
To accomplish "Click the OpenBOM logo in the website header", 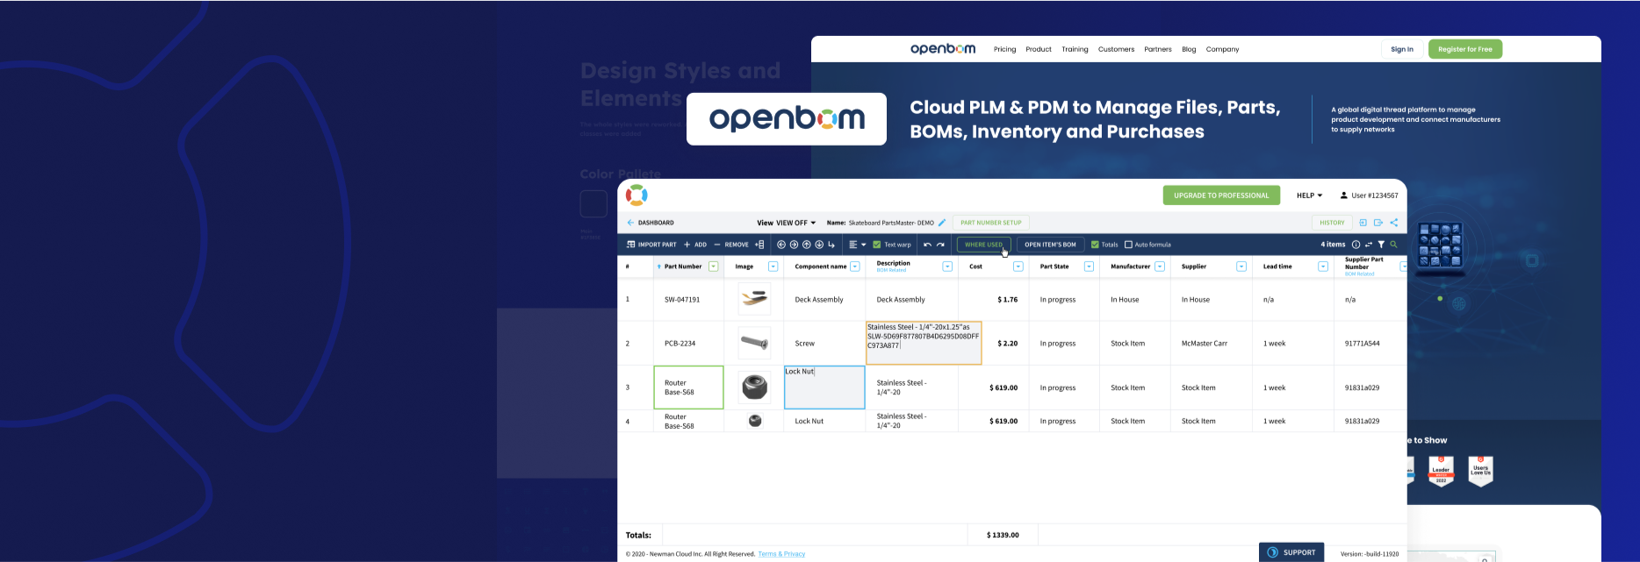I will [x=943, y=49].
